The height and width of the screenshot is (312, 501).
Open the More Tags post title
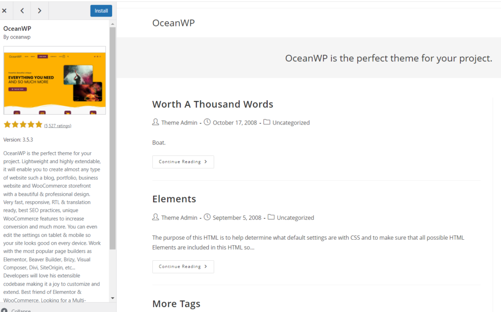coord(176,304)
